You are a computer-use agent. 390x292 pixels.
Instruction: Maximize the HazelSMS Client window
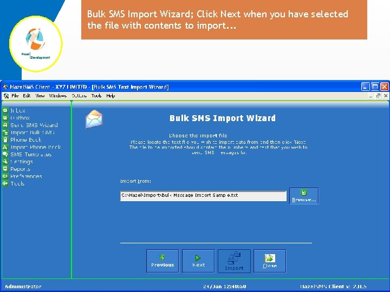[x=375, y=87]
